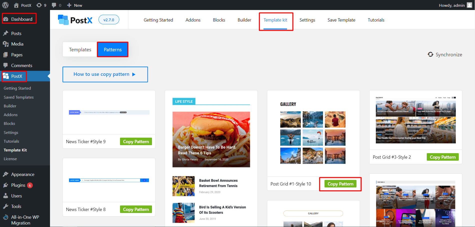Copy the Post Grid #1-Style 10 pattern
This screenshot has height=227, width=475.
tap(340, 184)
